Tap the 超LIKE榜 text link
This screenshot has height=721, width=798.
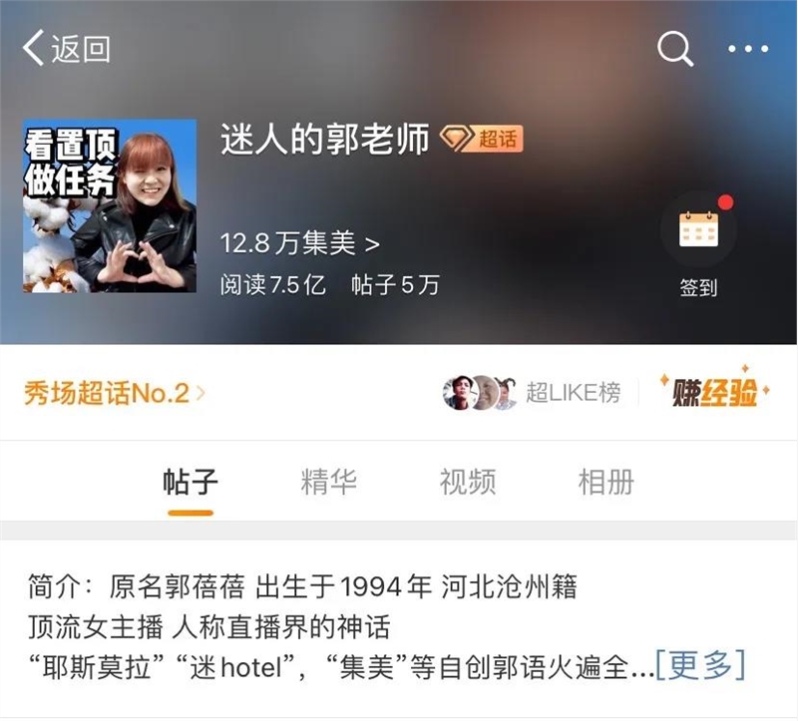pos(573,392)
